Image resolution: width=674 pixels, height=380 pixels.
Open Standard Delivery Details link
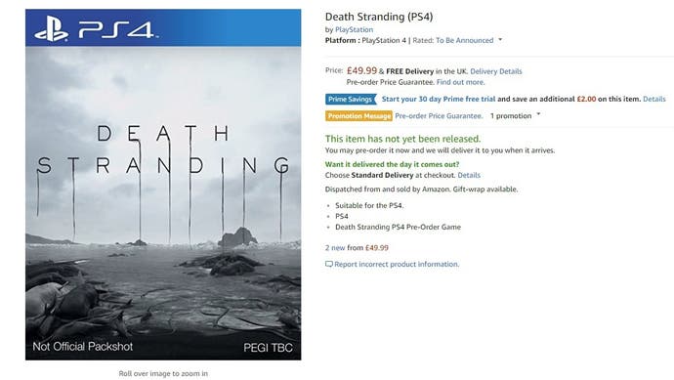click(x=469, y=175)
